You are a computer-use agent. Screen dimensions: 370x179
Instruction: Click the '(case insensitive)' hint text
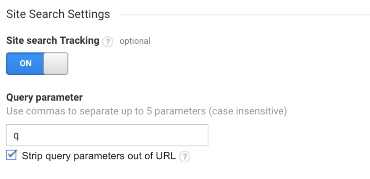(248, 111)
